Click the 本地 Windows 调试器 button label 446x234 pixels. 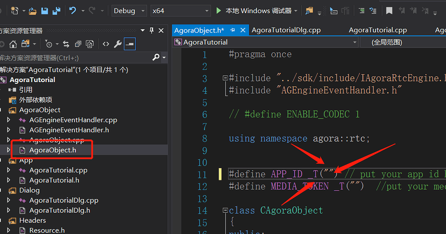tap(259, 11)
